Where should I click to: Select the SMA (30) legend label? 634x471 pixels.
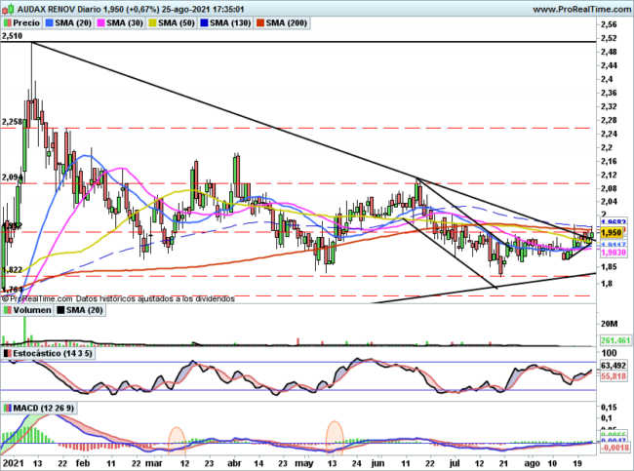point(121,23)
